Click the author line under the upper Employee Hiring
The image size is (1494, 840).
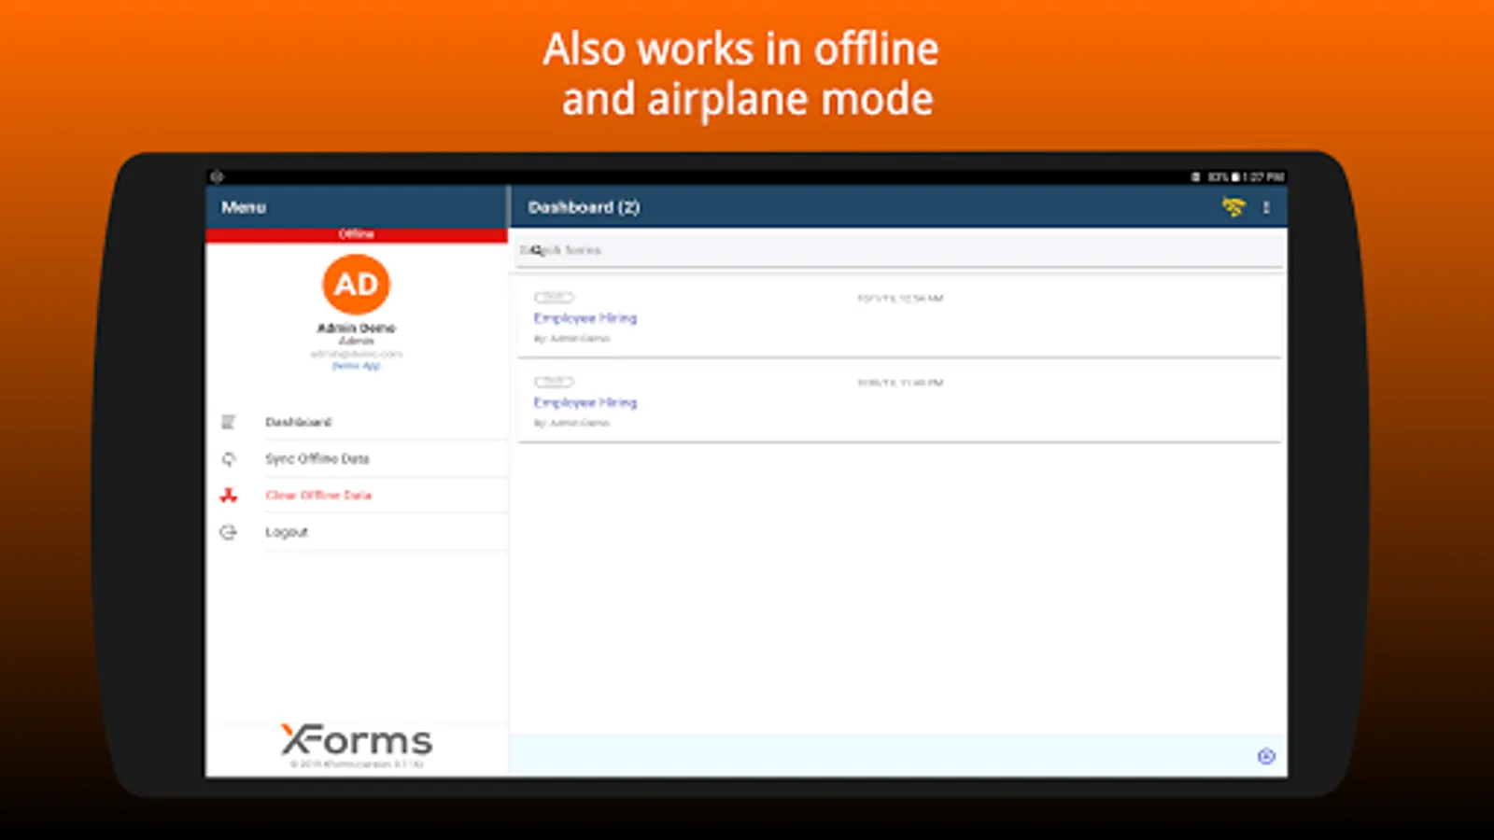(571, 339)
